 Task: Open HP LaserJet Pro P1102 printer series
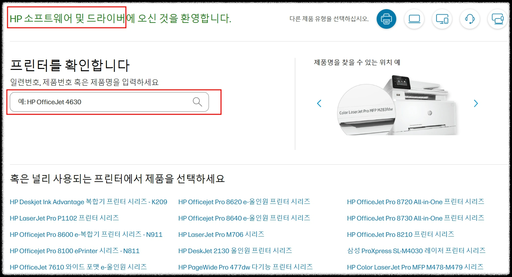pos(64,218)
